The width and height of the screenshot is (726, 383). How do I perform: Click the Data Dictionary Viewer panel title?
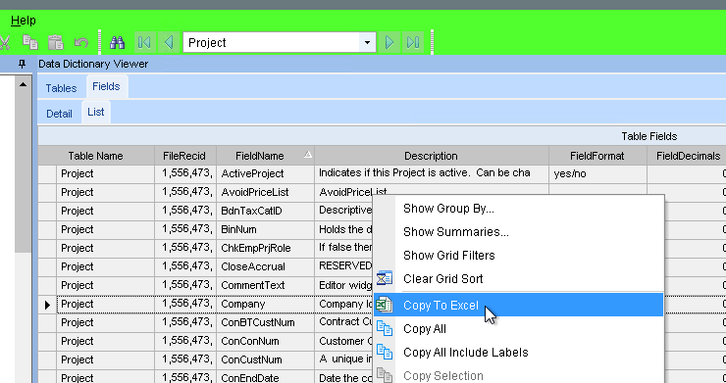click(x=93, y=64)
